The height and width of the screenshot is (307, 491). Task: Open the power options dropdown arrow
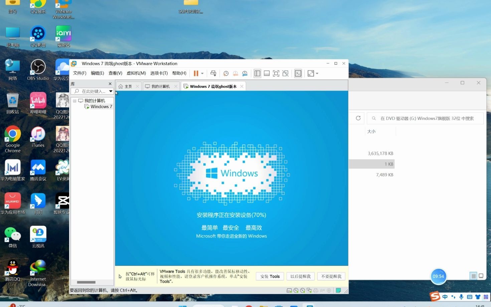(x=202, y=74)
